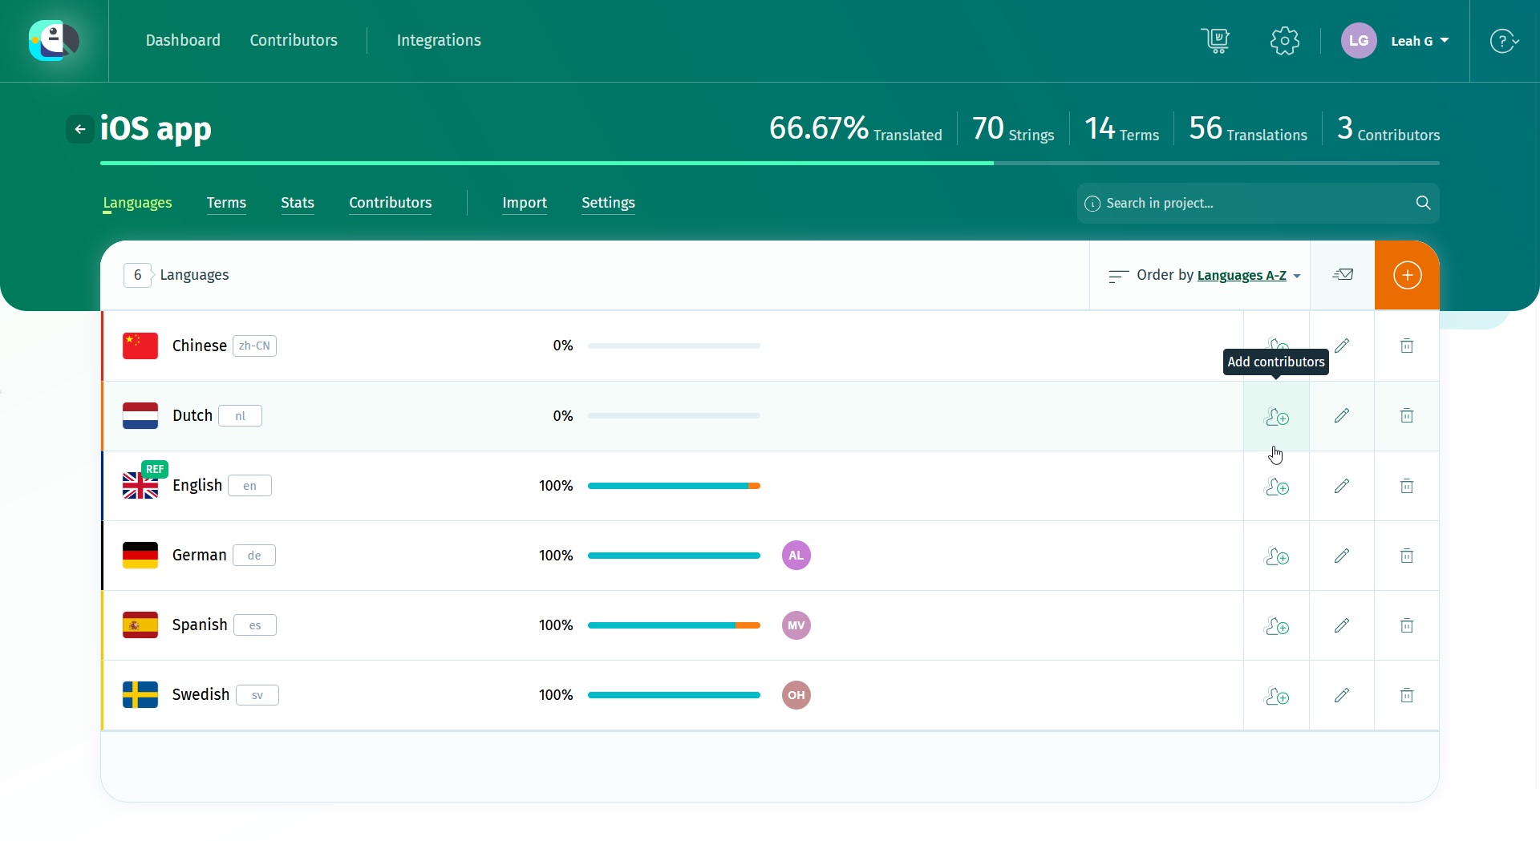The image size is (1540, 841).
Task: Click the English progress bar
Action: point(674,486)
